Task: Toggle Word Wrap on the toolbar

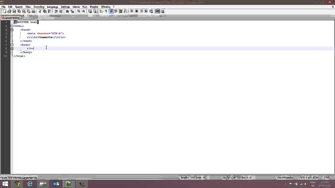Action: (100, 11)
